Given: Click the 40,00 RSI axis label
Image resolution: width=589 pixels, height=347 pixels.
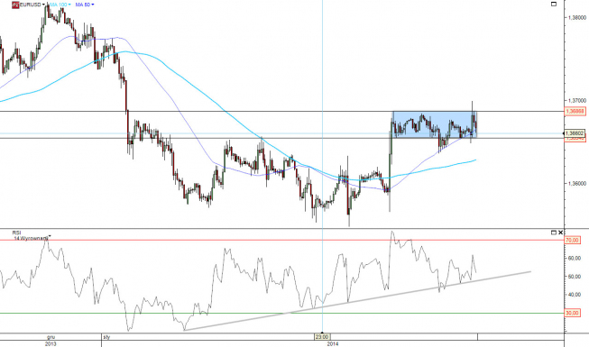Looking at the screenshot, I should coord(575,295).
